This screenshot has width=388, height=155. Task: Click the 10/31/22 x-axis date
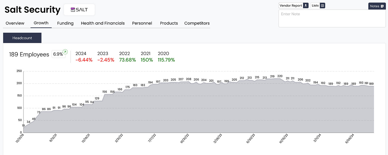(x=185, y=139)
